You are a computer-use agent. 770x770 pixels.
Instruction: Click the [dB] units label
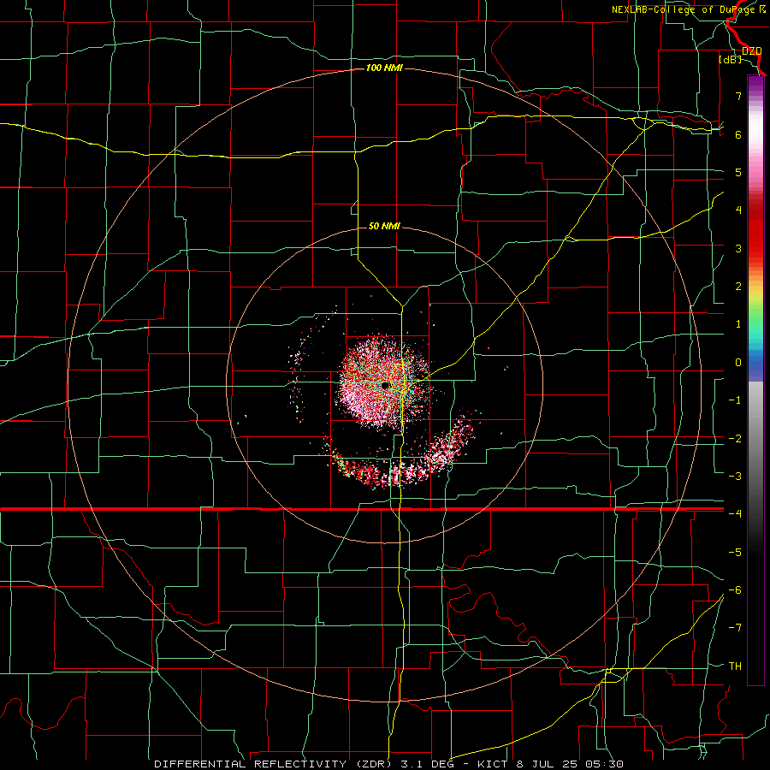coord(731,60)
